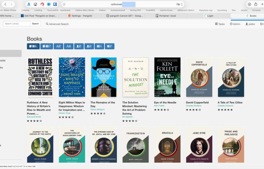Viewport: 264px width, 169px height.
Task: Sort books by date, newest first
Action: (33, 46)
